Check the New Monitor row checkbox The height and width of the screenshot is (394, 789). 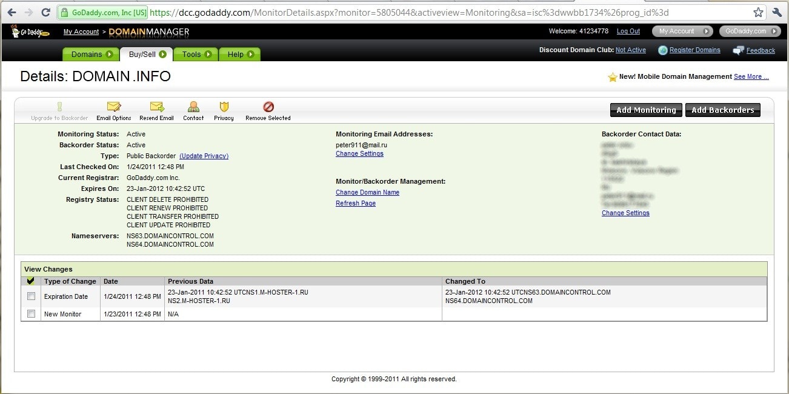pyautogui.click(x=32, y=314)
